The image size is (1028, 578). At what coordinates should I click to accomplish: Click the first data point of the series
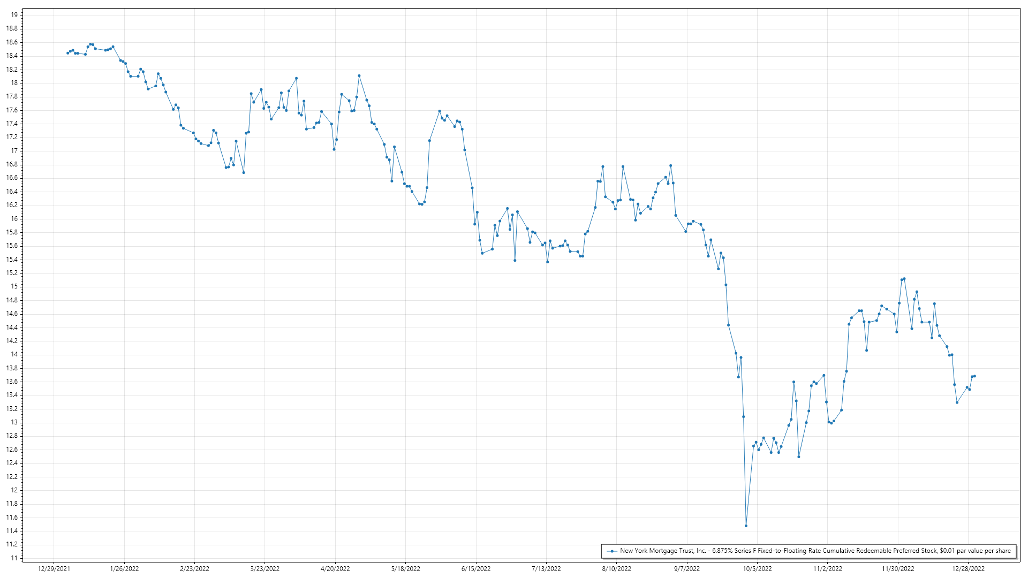pos(67,53)
